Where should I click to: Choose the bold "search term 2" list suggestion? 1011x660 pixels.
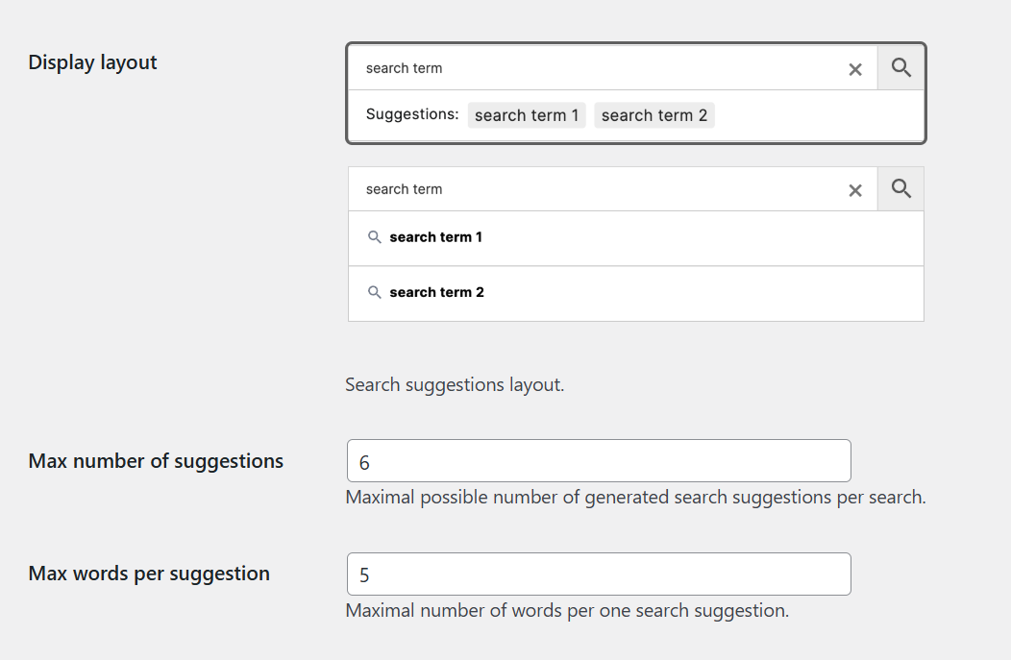point(437,292)
